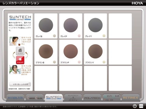
Task: Open the help question mark icon
Action: click(x=135, y=106)
